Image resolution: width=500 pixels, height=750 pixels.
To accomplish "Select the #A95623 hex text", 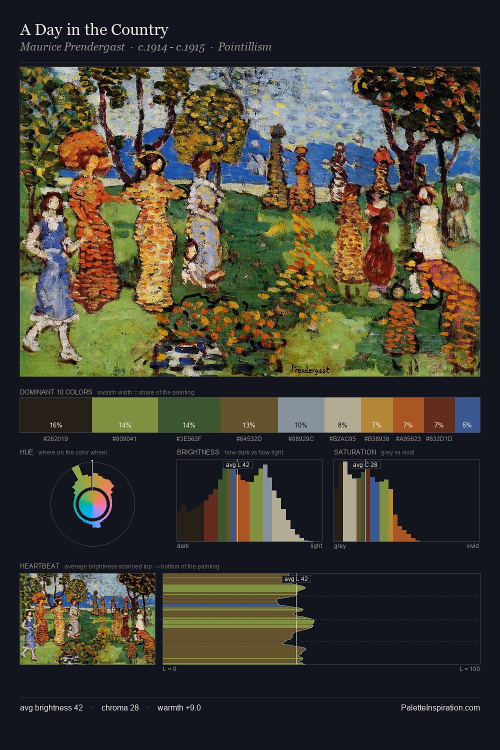I will (x=408, y=439).
